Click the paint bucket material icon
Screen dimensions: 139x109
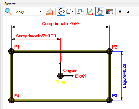[x=50, y=12]
